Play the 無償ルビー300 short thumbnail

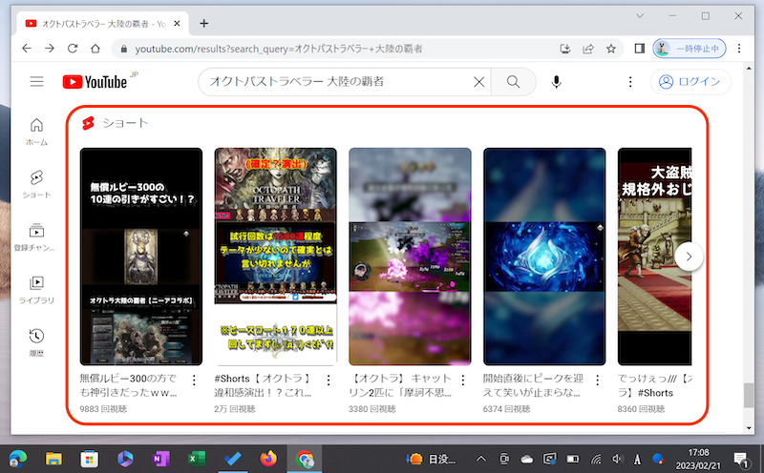[x=141, y=257]
